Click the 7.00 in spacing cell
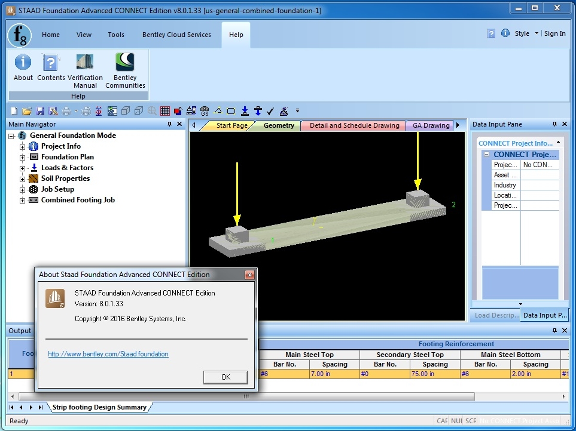Viewport: 576px width, 431px height. point(334,374)
